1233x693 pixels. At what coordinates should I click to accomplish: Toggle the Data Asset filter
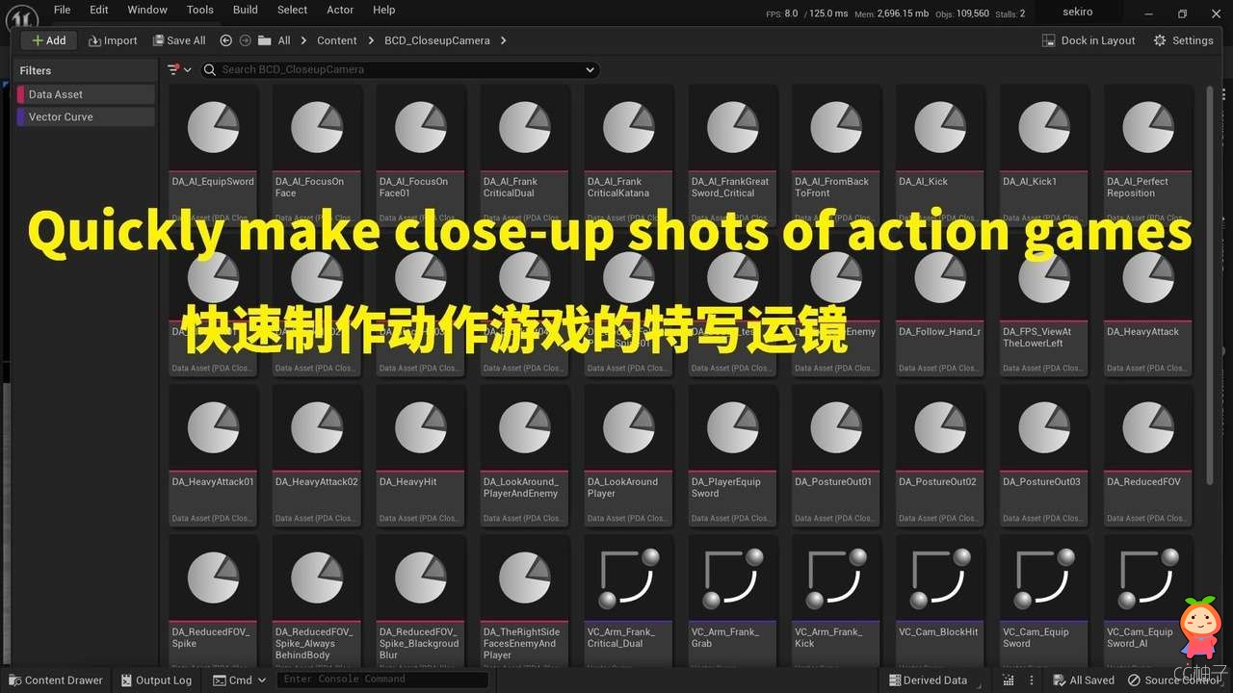(86, 94)
